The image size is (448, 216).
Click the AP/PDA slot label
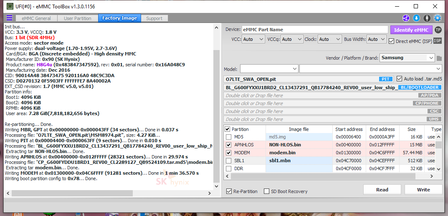pos(430,95)
